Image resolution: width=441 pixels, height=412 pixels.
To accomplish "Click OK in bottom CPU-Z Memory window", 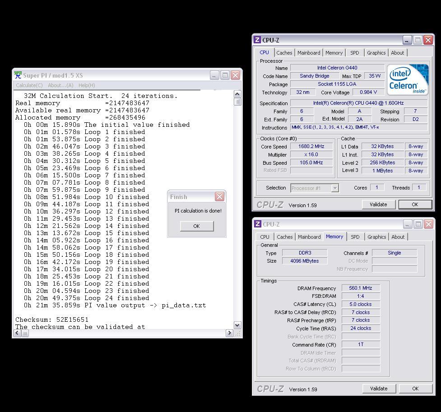I will tap(415, 389).
